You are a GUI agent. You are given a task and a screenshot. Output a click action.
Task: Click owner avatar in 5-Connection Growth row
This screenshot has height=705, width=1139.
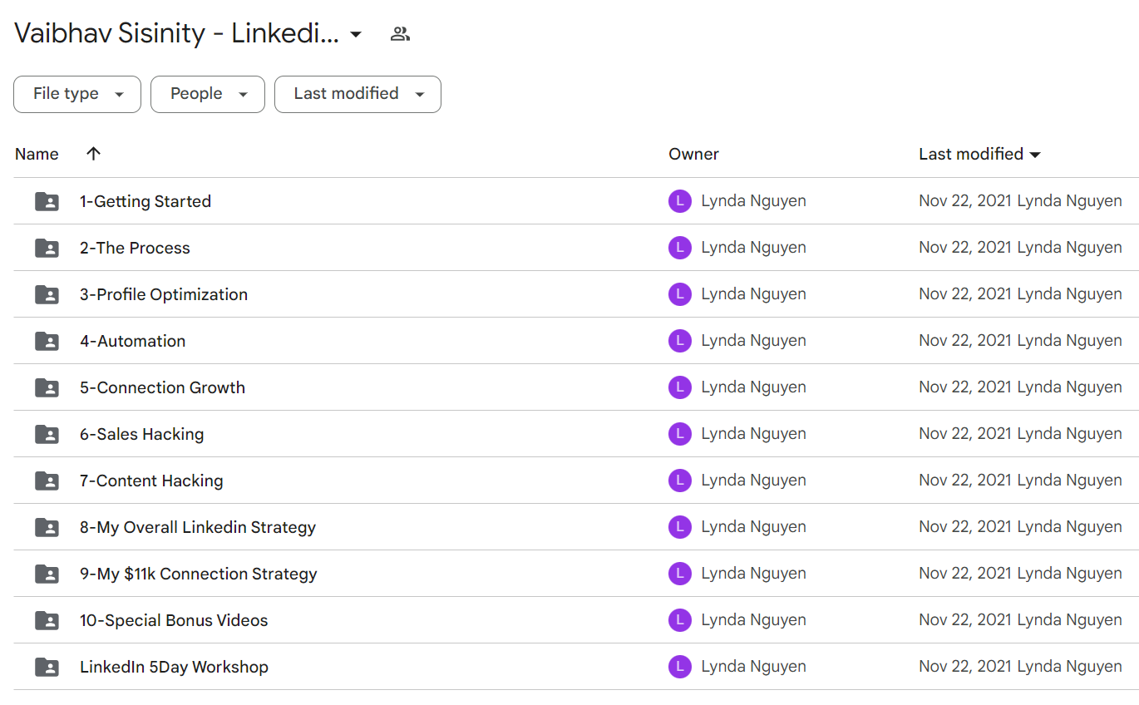pyautogui.click(x=680, y=387)
